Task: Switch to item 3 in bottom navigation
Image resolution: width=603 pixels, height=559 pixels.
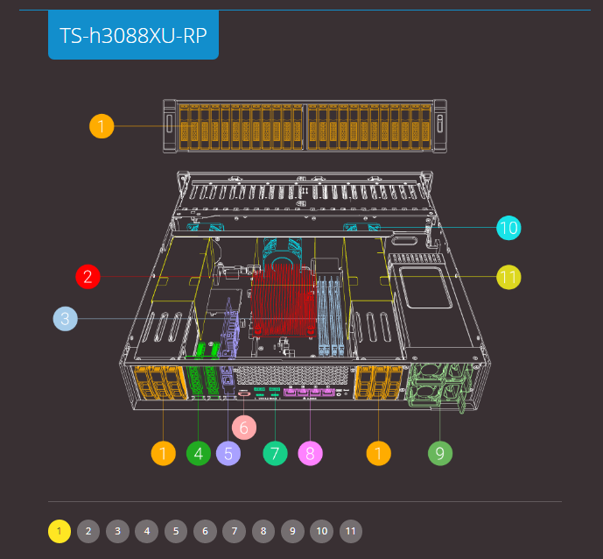Action: [117, 531]
